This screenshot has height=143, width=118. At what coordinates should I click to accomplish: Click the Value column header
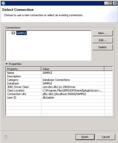pyautogui.click(x=73, y=69)
